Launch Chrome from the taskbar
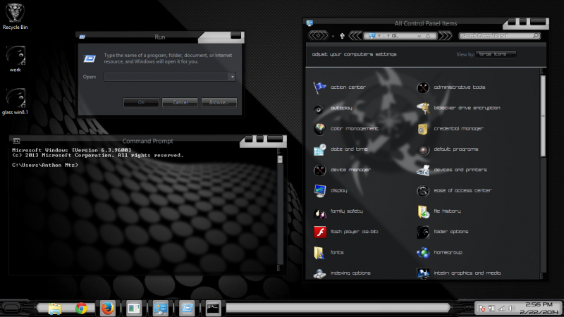564x317 pixels. [81, 309]
